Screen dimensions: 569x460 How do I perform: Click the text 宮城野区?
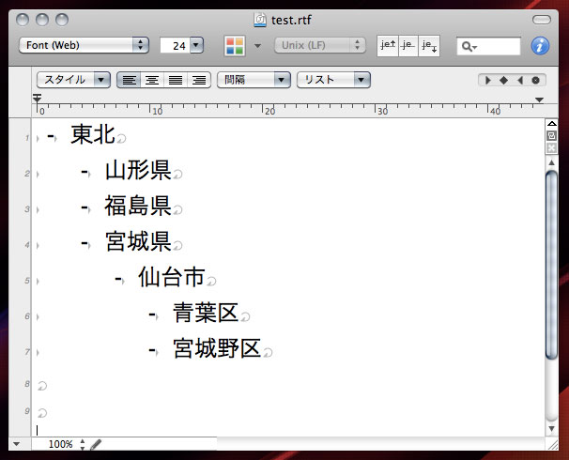pos(217,348)
